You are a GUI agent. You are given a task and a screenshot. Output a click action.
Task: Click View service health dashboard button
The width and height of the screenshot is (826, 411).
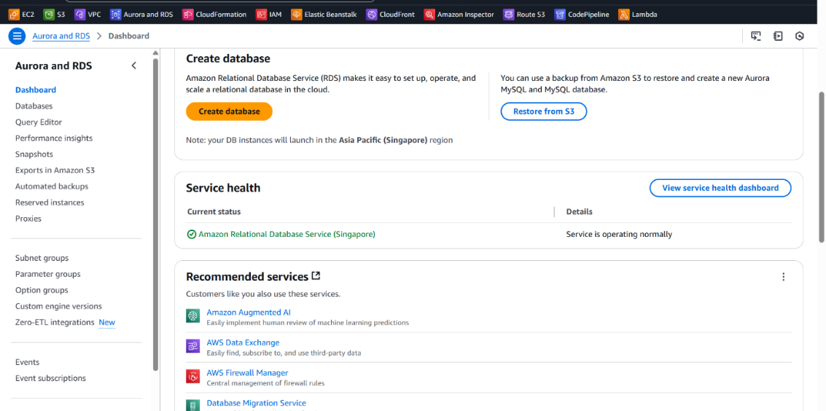pyautogui.click(x=720, y=188)
